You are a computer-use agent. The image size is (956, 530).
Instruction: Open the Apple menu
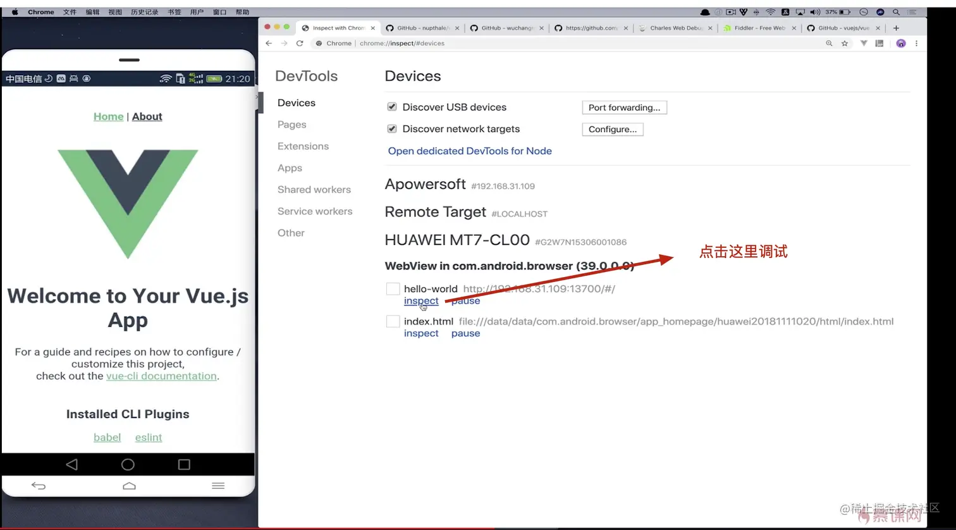pos(15,11)
